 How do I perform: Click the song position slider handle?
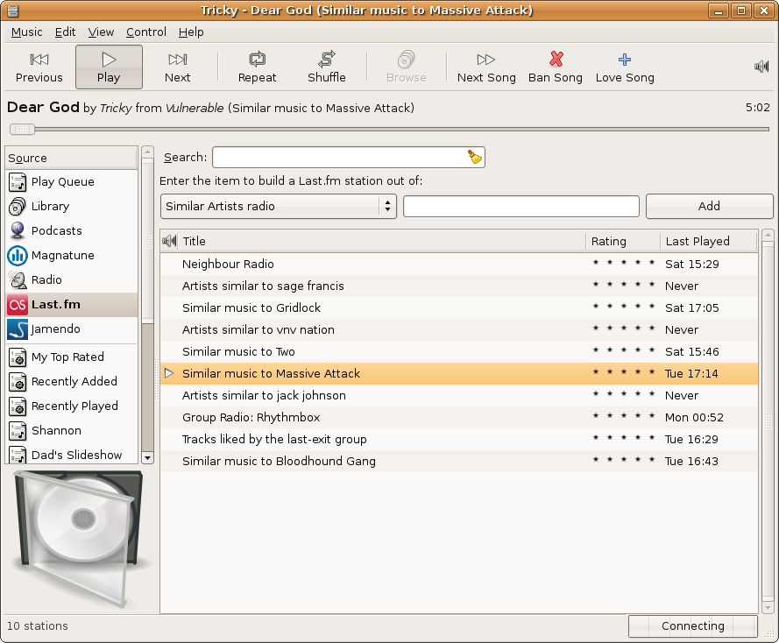tap(23, 129)
